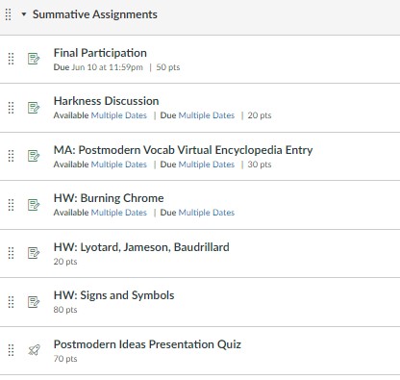Open the Postmodern Ideas Presentation Quiz
Image resolution: width=400 pixels, height=380 pixels.
[147, 344]
